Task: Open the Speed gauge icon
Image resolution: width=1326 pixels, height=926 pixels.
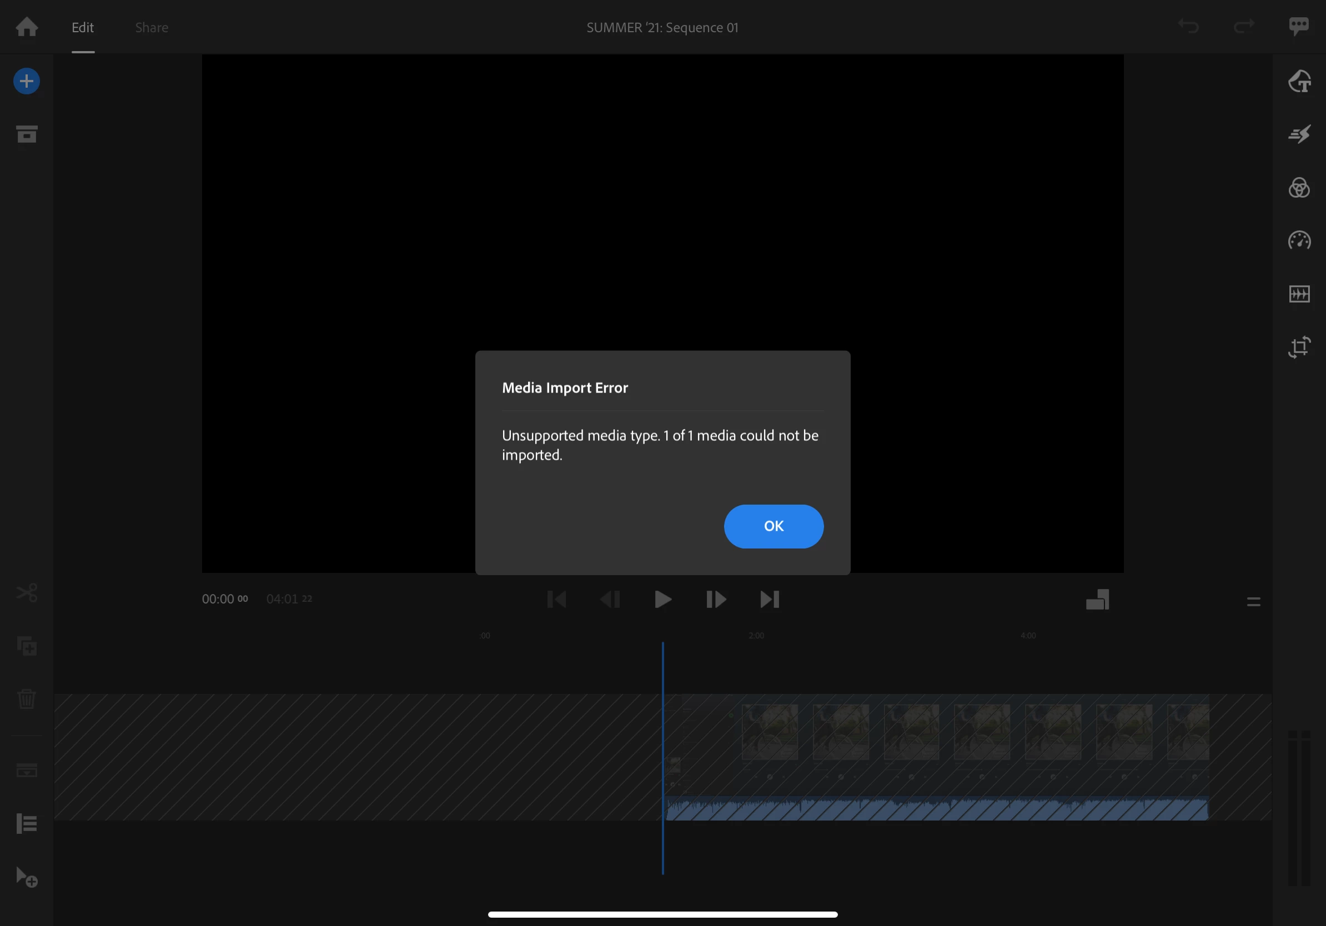Action: pyautogui.click(x=1299, y=240)
